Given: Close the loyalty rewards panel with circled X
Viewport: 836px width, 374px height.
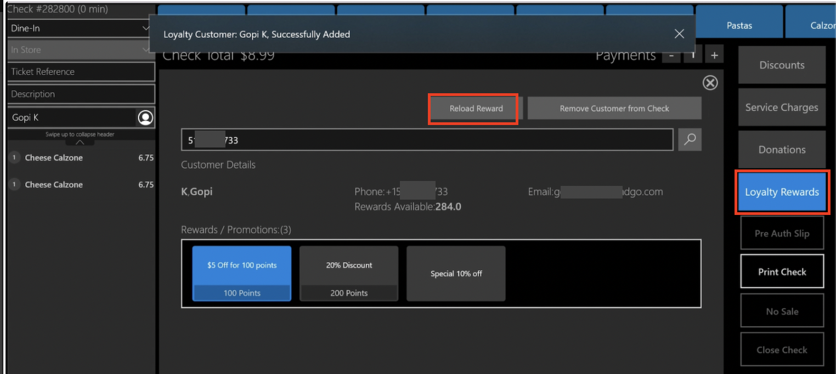Looking at the screenshot, I should [x=710, y=83].
